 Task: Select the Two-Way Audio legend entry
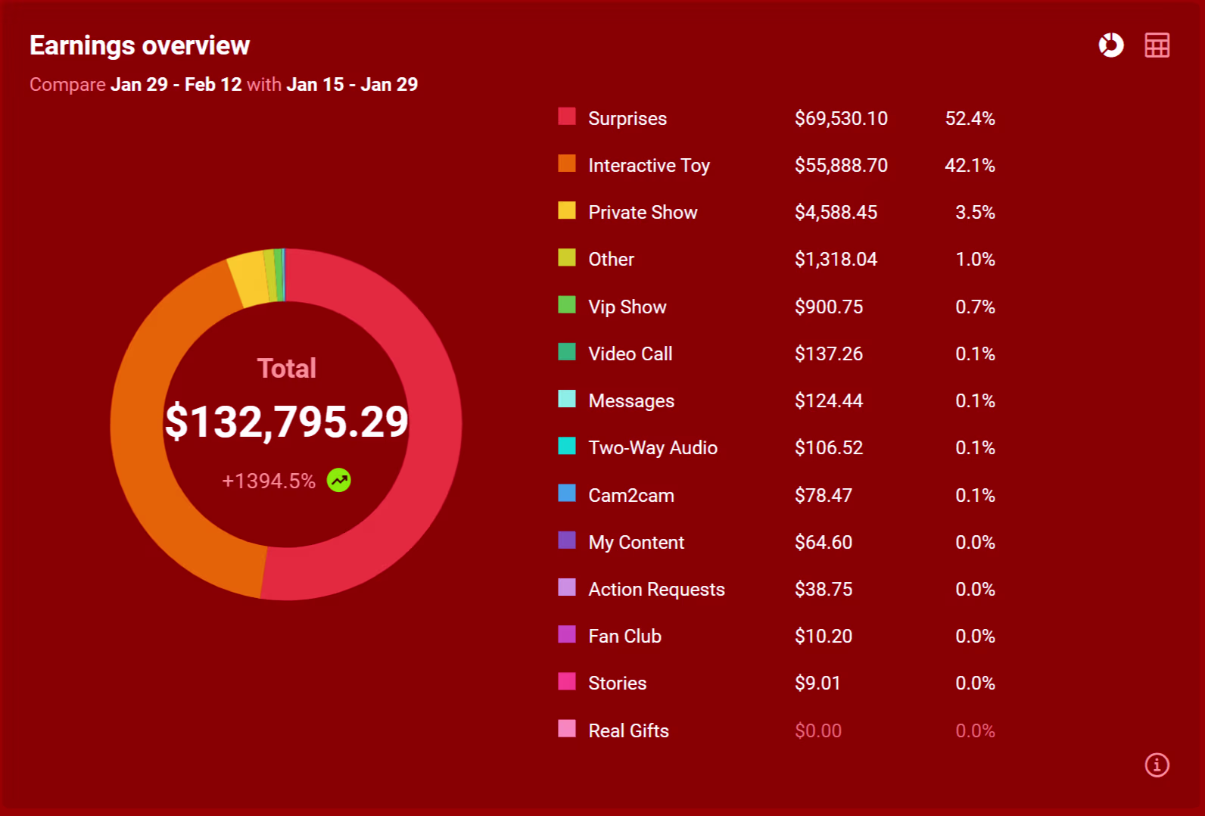652,447
